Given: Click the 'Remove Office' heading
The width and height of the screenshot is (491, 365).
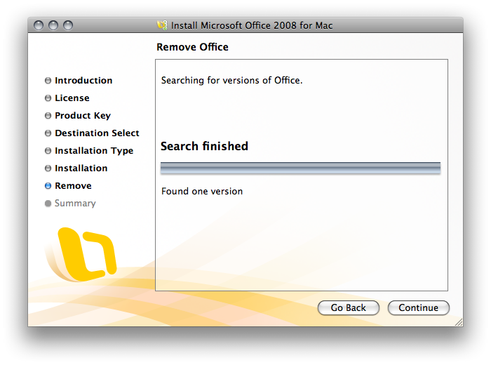Looking at the screenshot, I should (192, 47).
